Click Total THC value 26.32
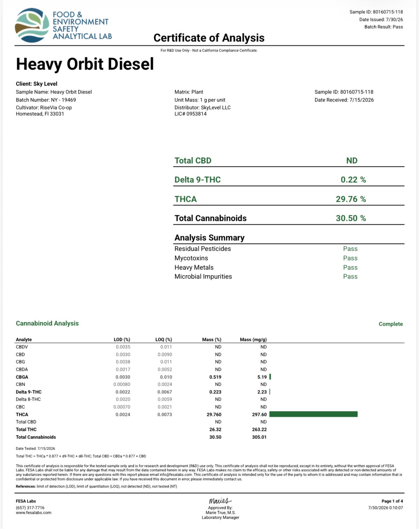 pyautogui.click(x=215, y=430)
